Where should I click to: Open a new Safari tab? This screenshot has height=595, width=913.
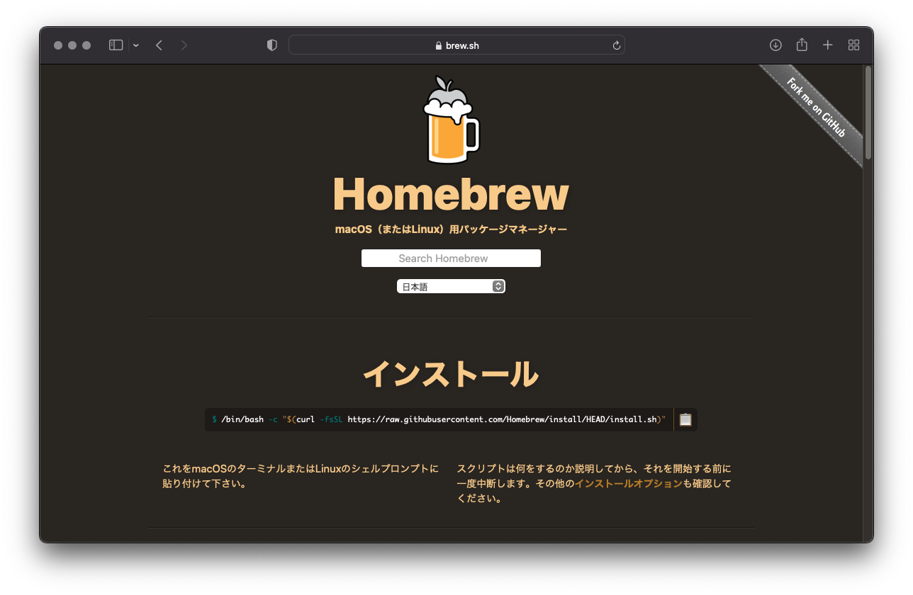(827, 45)
